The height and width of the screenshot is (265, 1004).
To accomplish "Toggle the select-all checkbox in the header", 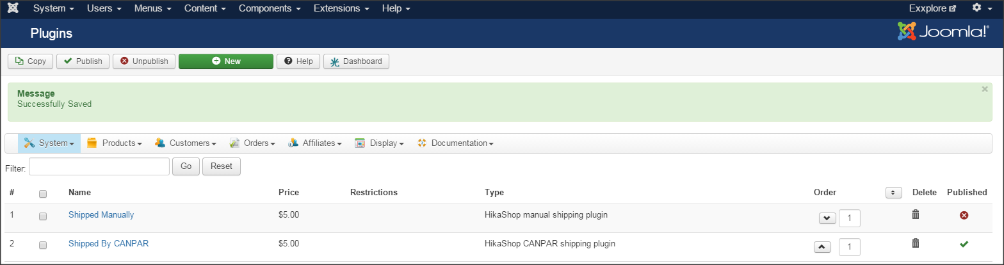I will [43, 193].
